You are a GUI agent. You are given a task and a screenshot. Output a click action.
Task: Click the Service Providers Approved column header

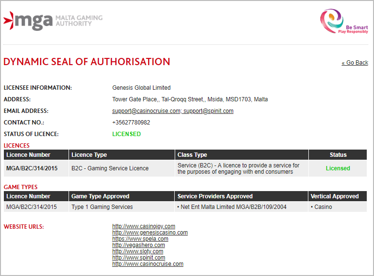pos(241,196)
